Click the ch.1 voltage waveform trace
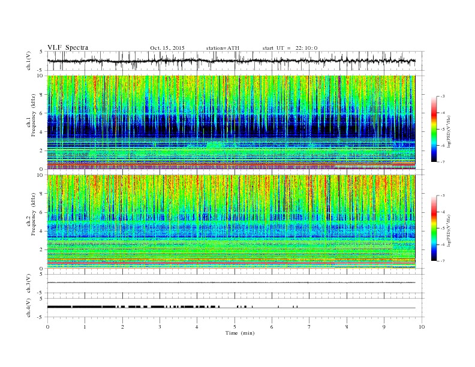Screen dimensions: 475x367 coord(231,61)
